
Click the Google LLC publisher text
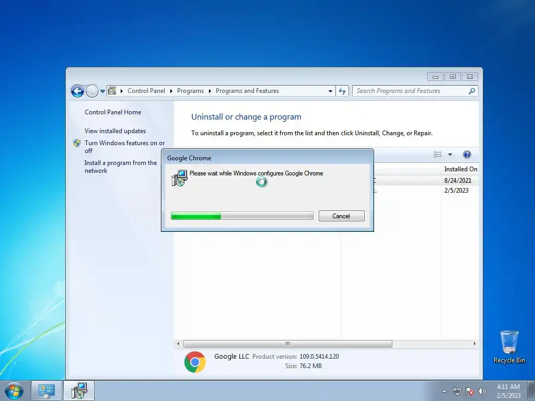[x=231, y=356]
